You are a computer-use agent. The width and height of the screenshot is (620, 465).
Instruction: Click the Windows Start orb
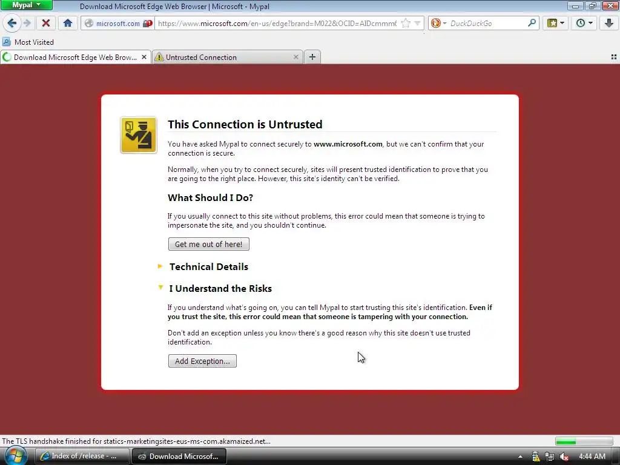point(15,456)
